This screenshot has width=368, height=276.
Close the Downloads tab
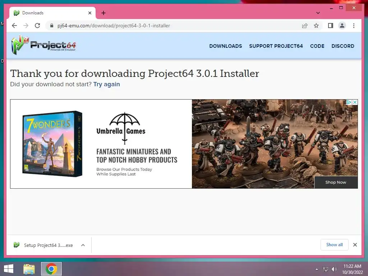89,13
